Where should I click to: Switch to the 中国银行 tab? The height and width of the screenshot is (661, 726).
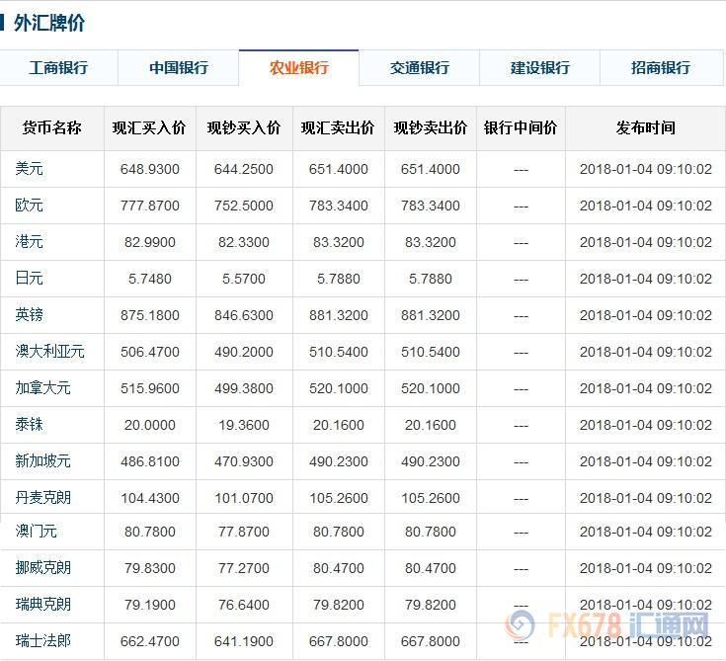pos(179,67)
